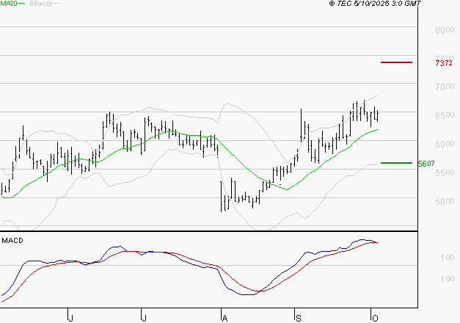Image resolution: width=460 pixels, height=323 pixels.
Task: Click the 6500 price axis label
Action: (x=445, y=115)
